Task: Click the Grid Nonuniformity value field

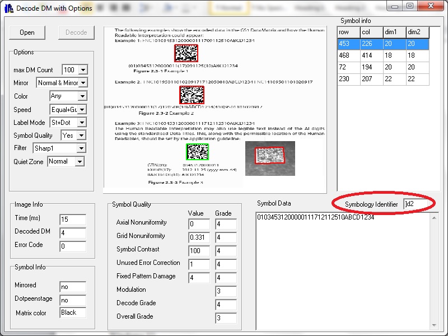Action: (x=199, y=237)
